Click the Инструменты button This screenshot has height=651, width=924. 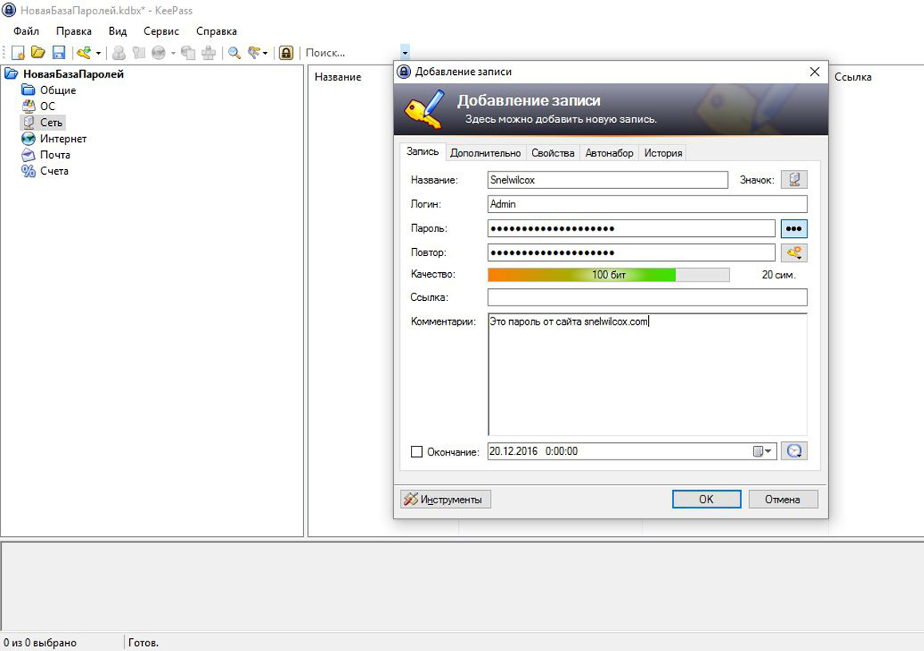pyautogui.click(x=444, y=499)
